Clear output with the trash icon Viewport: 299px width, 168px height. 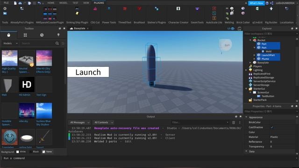tap(234, 122)
